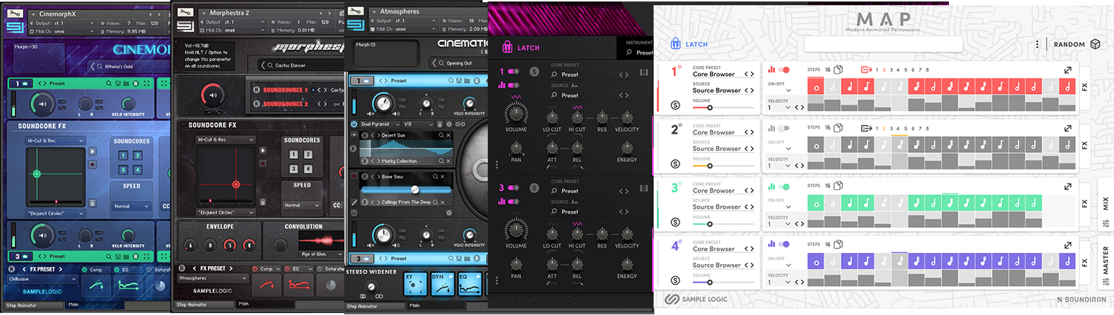The height and width of the screenshot is (315, 1114).
Task: Click sequence export arrow icon in core 1
Action: click(x=867, y=70)
